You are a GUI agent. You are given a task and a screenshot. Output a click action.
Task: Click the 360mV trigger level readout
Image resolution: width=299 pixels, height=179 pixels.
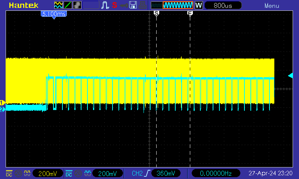tap(166, 173)
